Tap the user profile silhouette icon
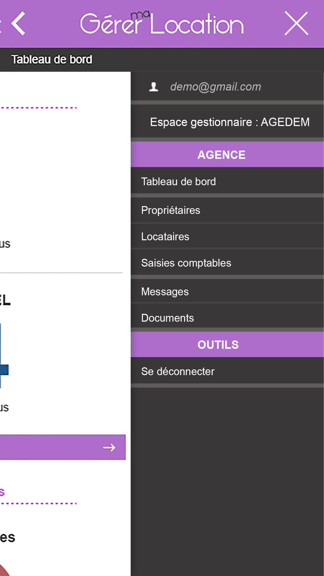This screenshot has width=324, height=576. point(154,87)
